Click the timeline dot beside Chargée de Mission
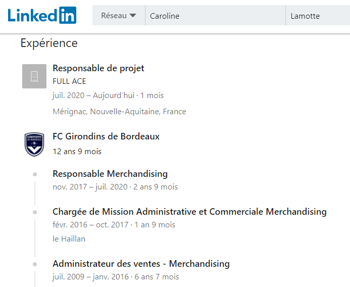 click(35, 212)
